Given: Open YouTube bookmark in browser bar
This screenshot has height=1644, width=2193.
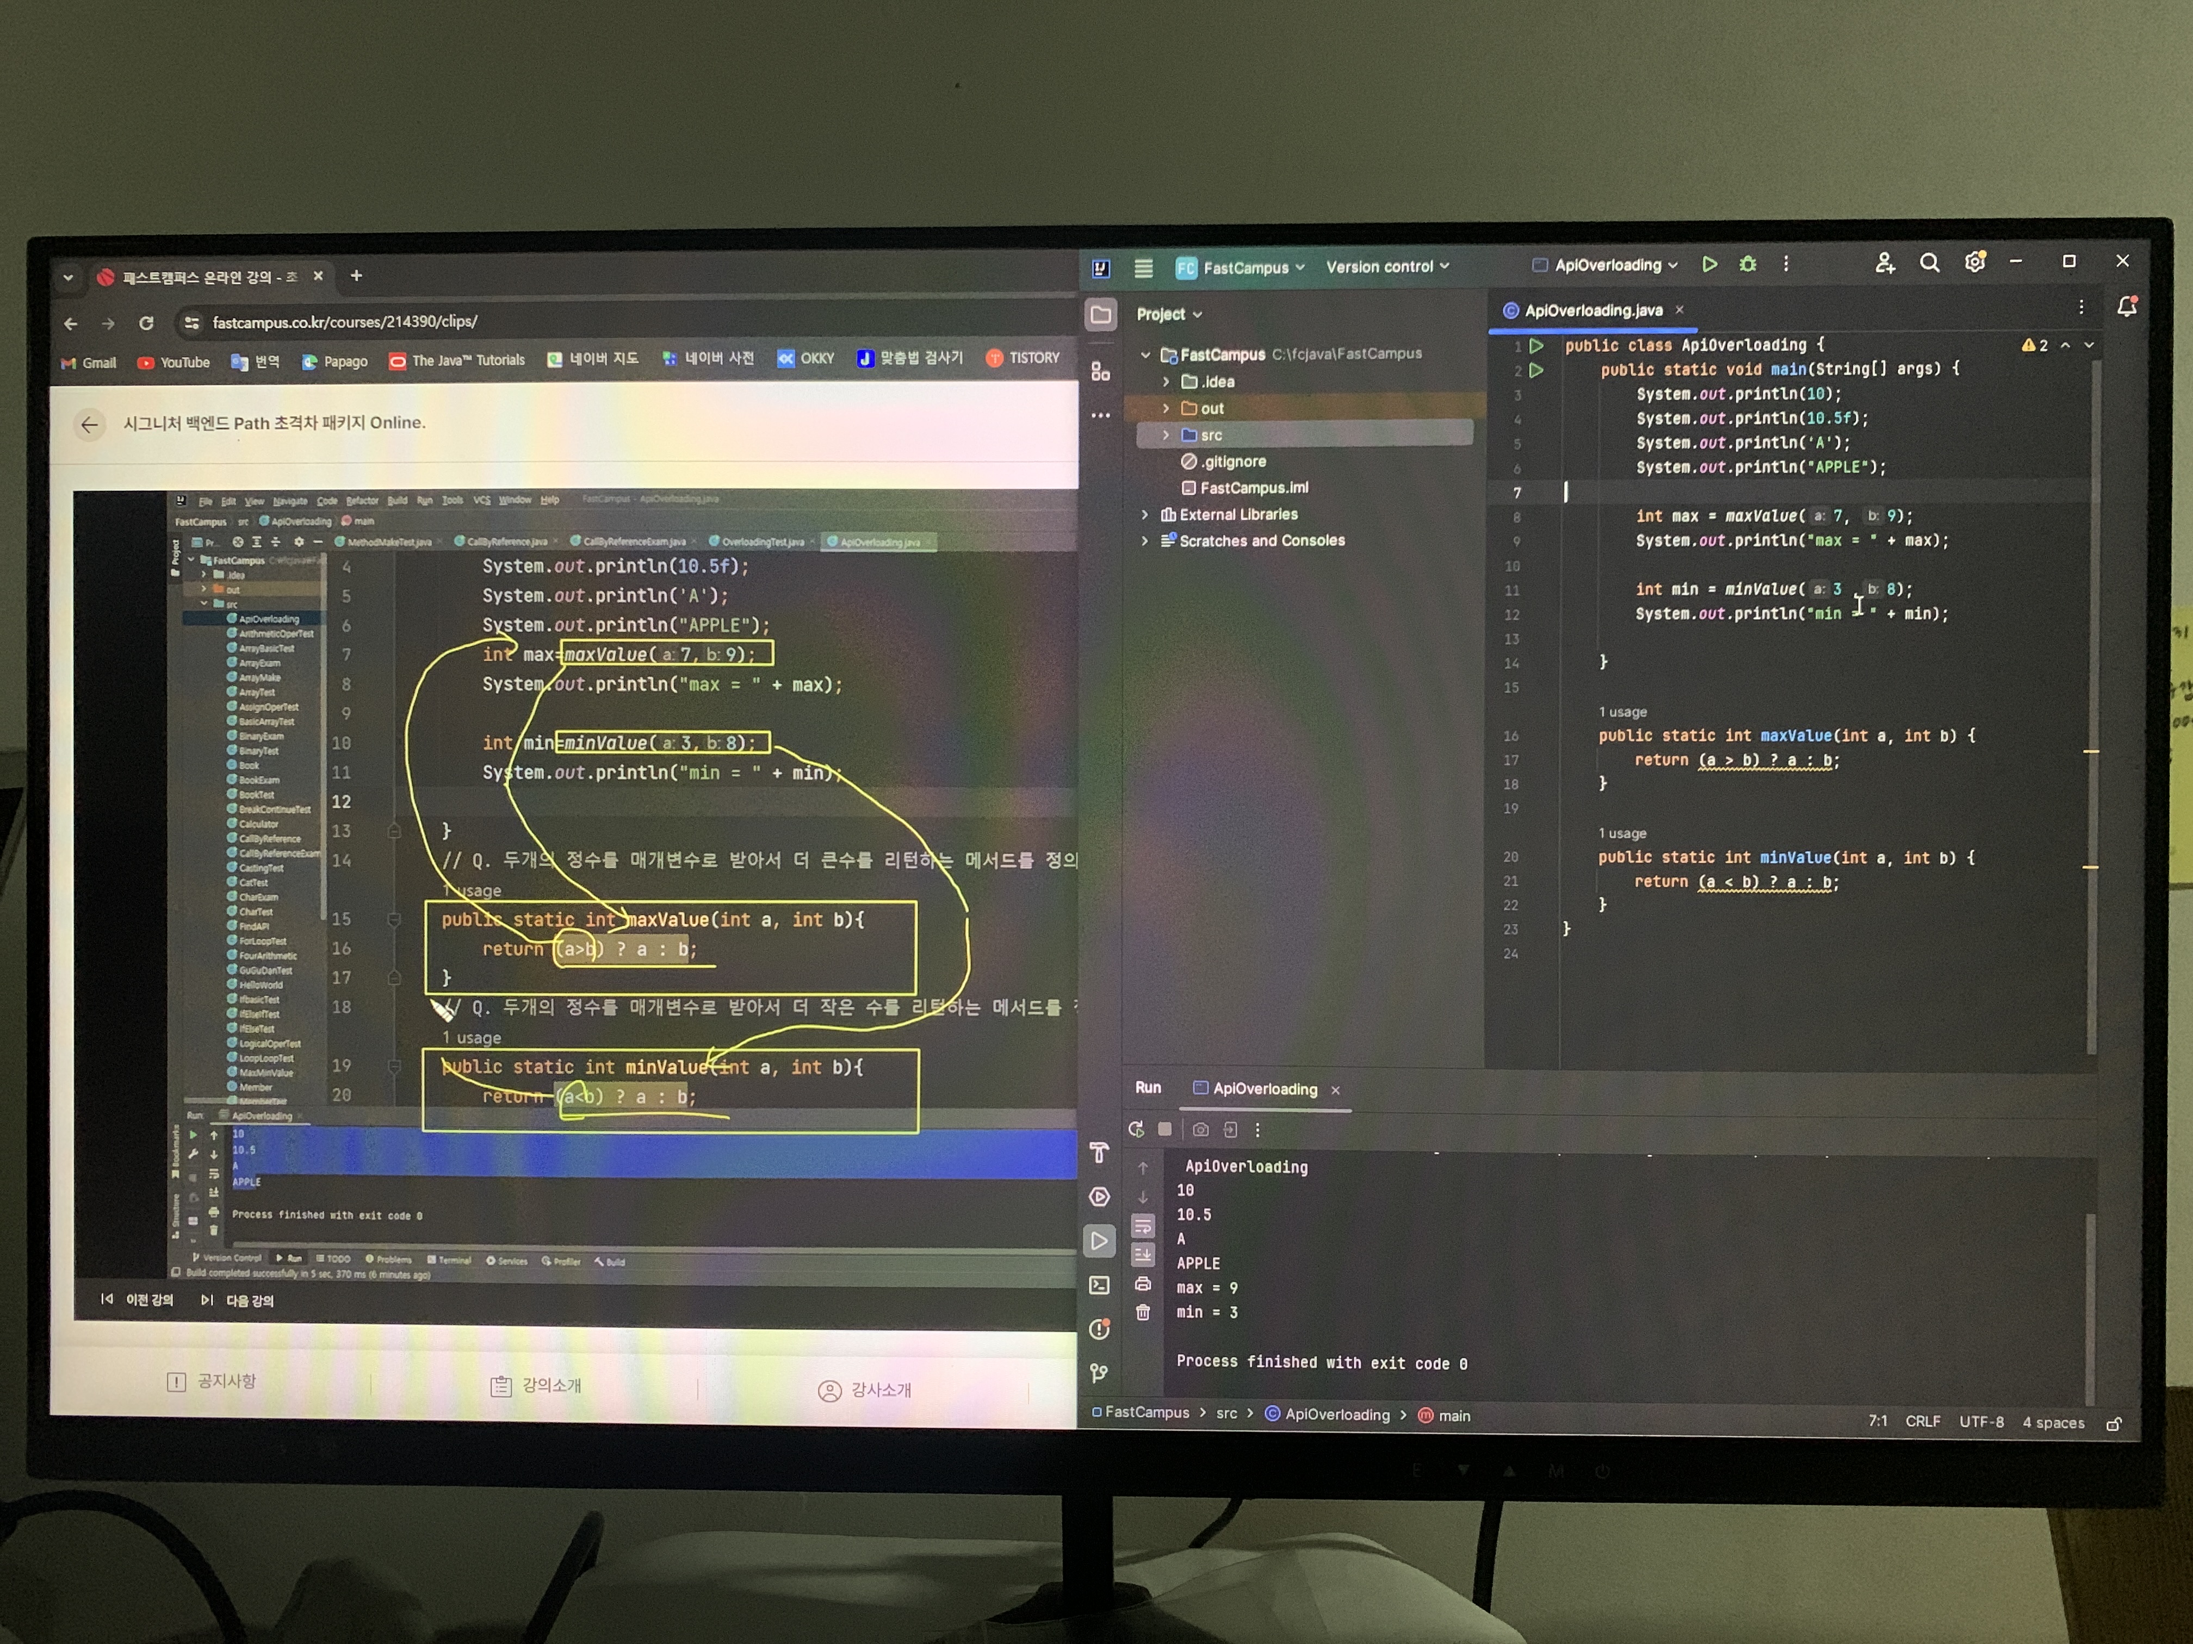Looking at the screenshot, I should pos(175,363).
